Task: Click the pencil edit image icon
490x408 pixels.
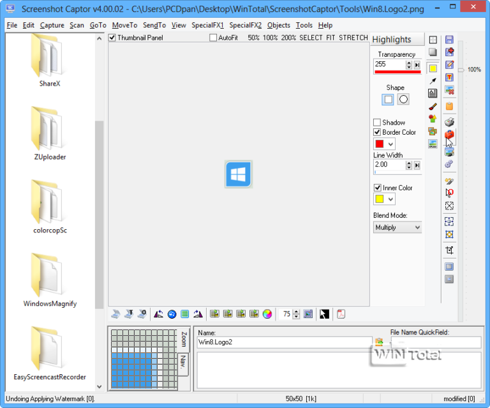Action: click(x=449, y=64)
